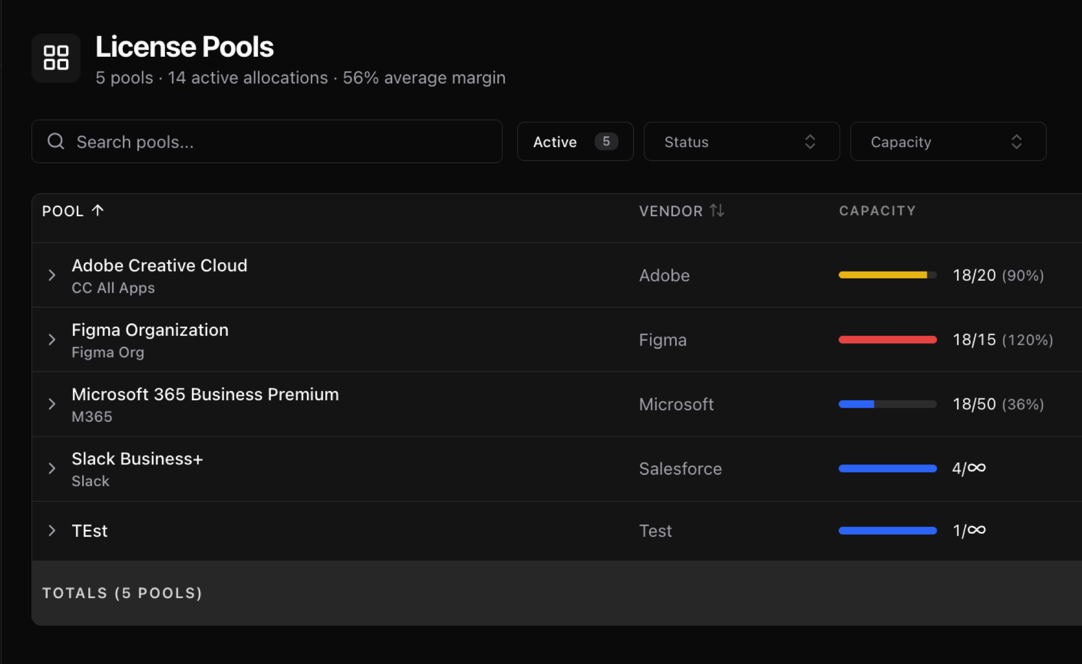Toggle the Active filter button
Viewport: 1082px width, 664px height.
555,142
